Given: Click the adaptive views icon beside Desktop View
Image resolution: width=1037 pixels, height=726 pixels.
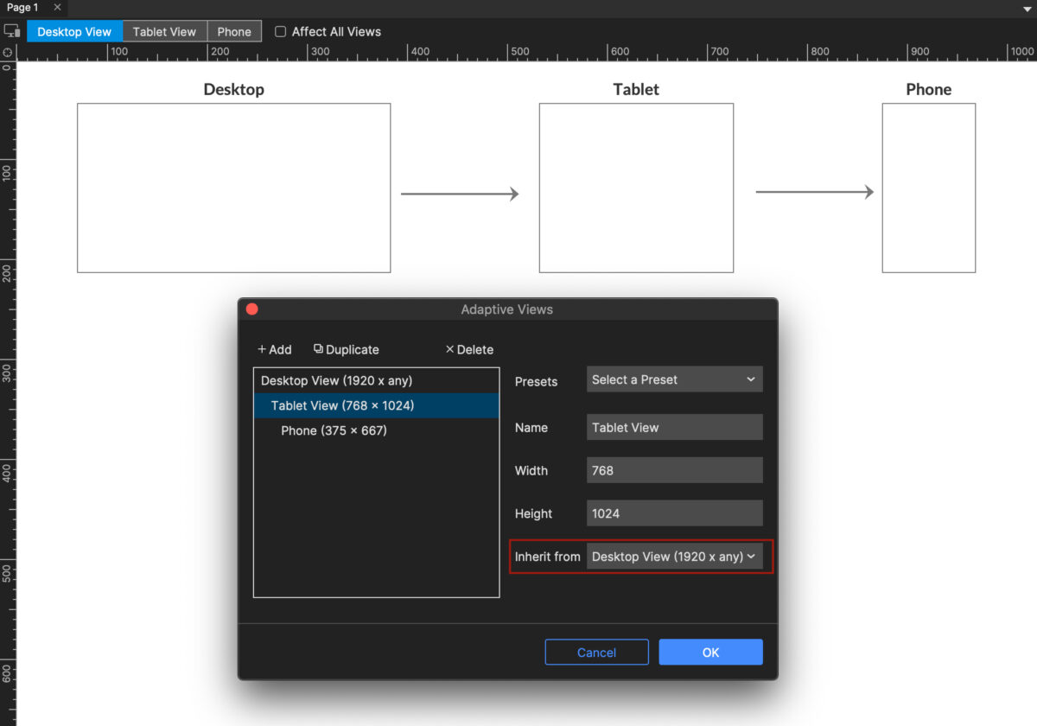Looking at the screenshot, I should tap(12, 31).
